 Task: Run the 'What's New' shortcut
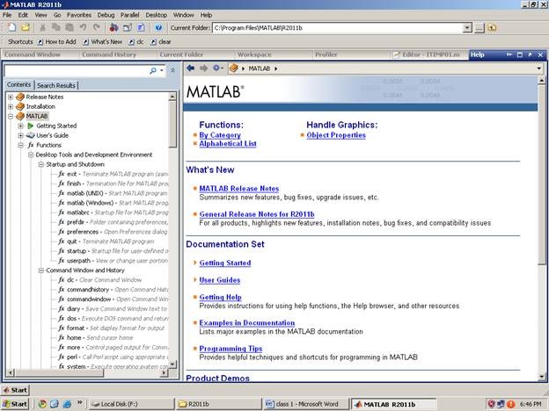[x=103, y=42]
